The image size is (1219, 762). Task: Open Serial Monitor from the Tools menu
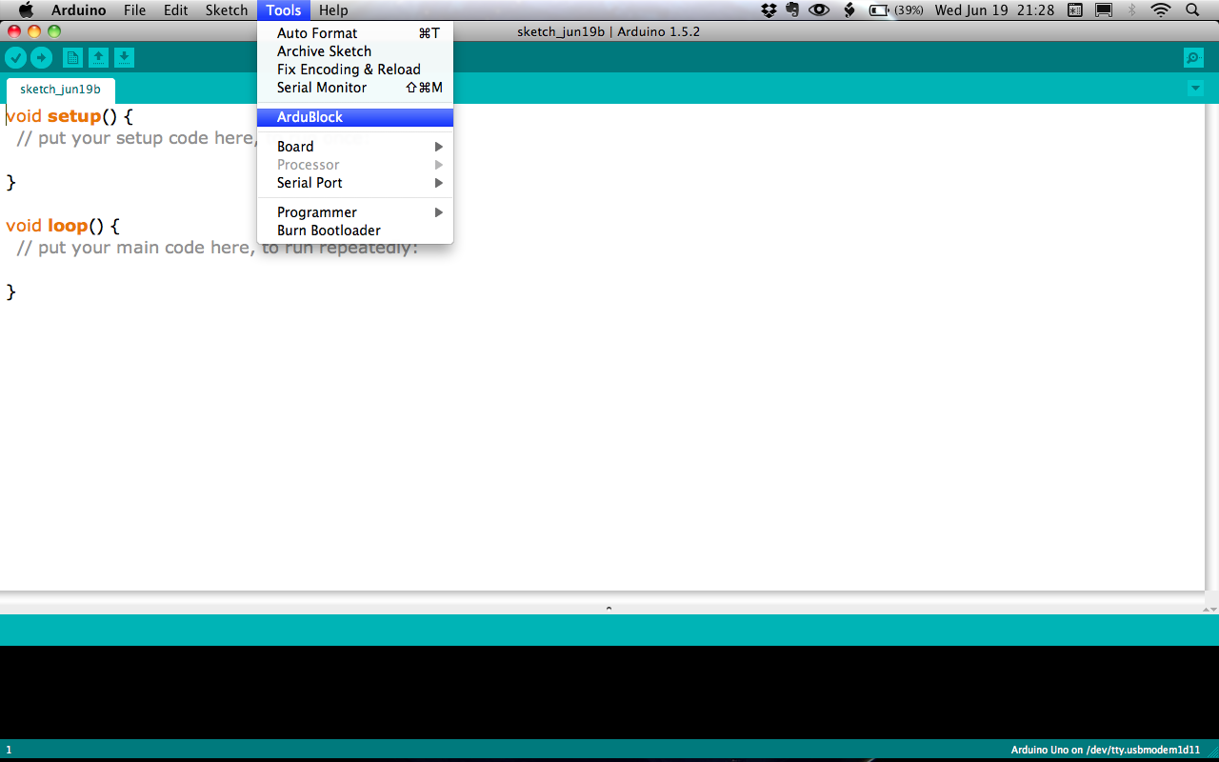pos(355,88)
